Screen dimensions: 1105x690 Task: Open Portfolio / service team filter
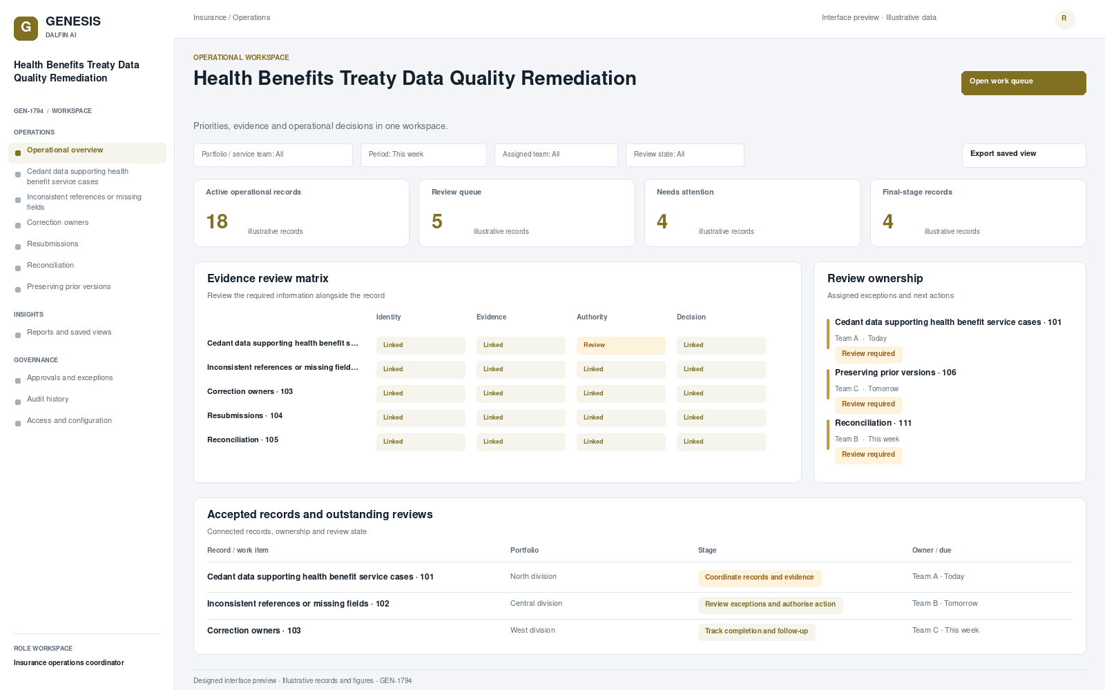coord(273,155)
